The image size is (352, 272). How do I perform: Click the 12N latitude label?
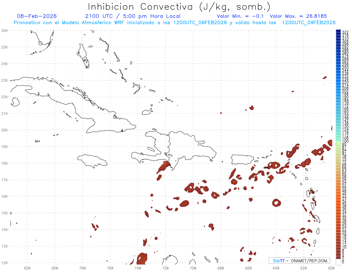pyautogui.click(x=4, y=263)
